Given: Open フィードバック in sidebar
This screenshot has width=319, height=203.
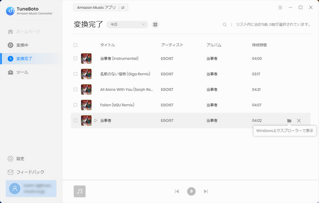Looking at the screenshot, I should click(31, 172).
